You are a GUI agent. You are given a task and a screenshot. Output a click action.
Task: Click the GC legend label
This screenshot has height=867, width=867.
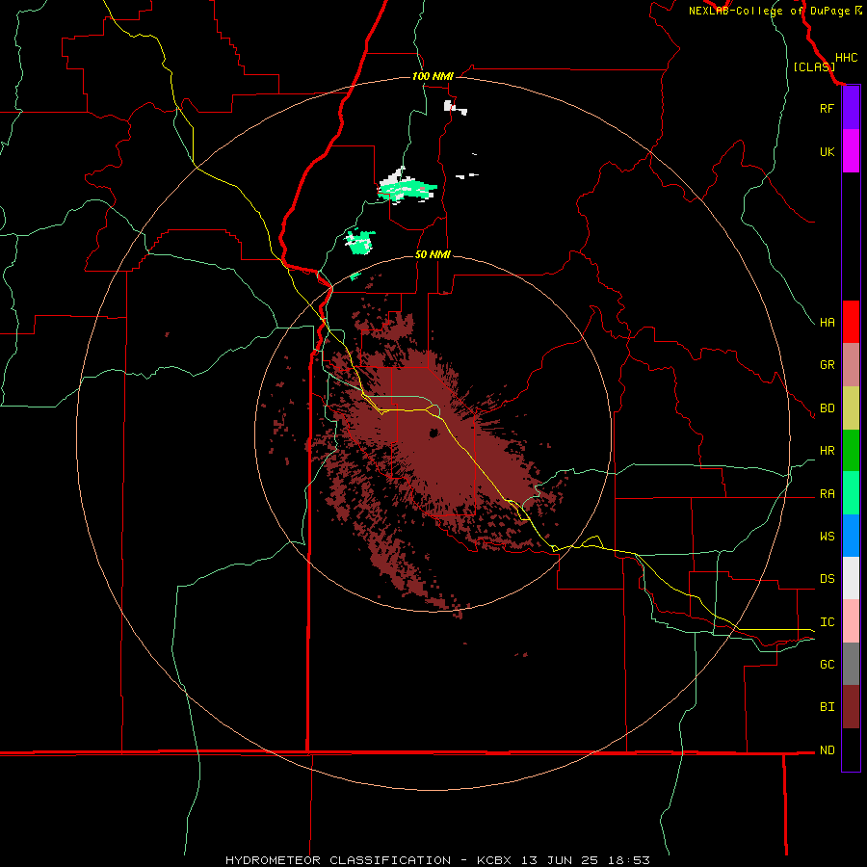827,665
